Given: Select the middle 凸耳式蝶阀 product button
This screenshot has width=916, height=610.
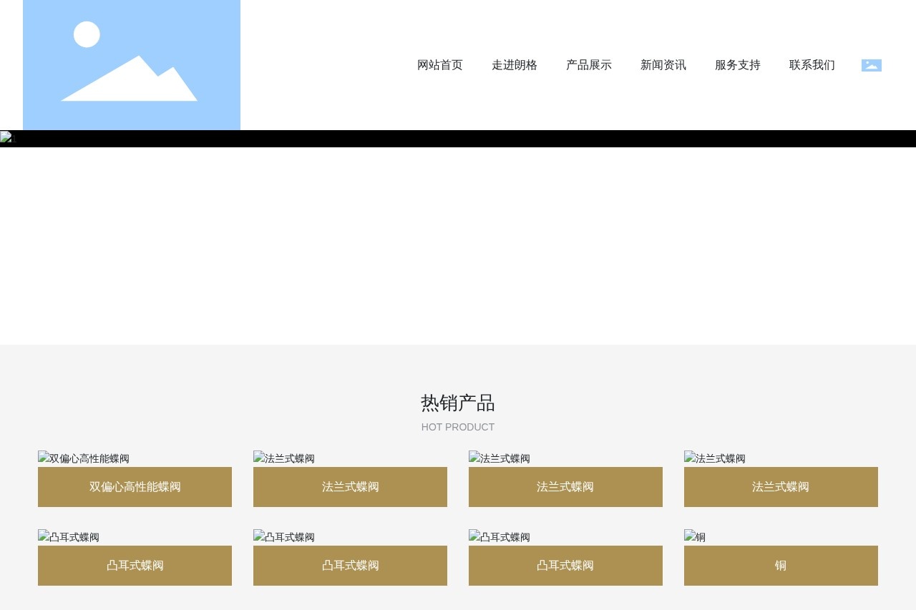Looking at the screenshot, I should [350, 566].
